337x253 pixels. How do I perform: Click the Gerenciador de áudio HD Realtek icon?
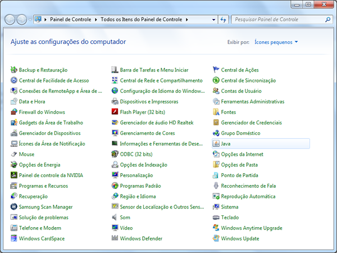(x=115, y=123)
